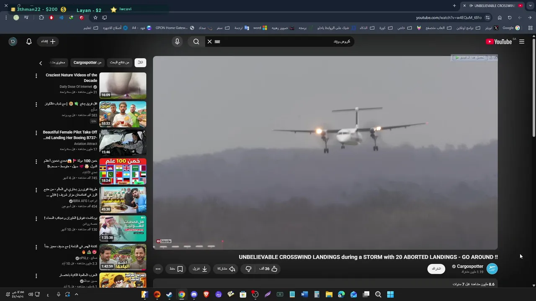Start voice search with the microphone icon

pyautogui.click(x=177, y=41)
